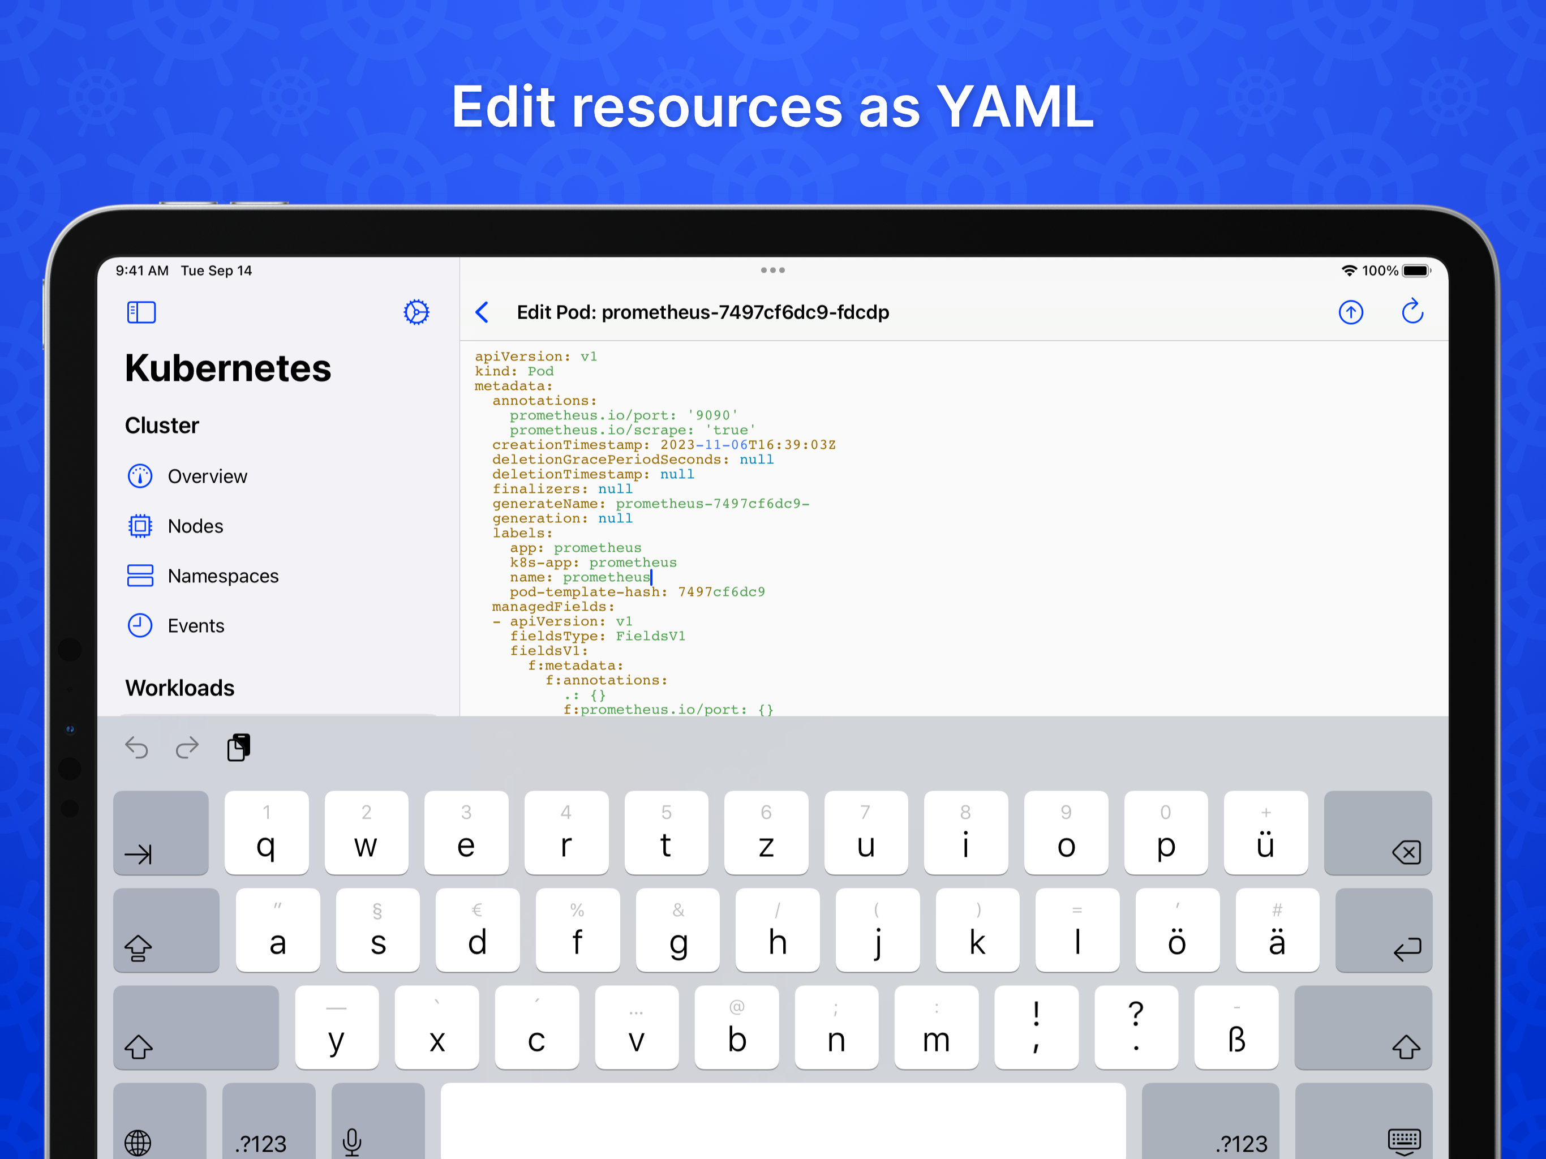
Task: Select the Events clock icon
Action: 140,625
